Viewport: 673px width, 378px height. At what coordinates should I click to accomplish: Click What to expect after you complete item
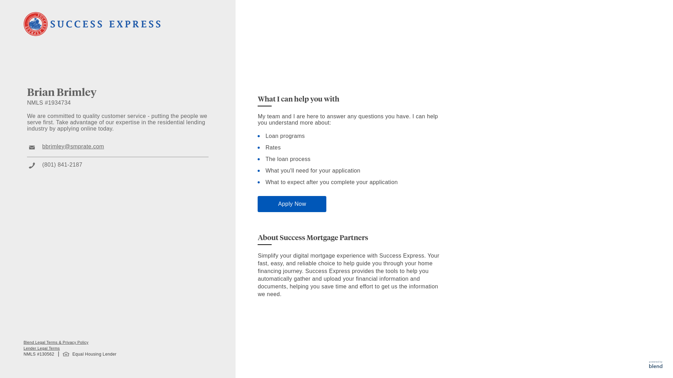pyautogui.click(x=331, y=182)
